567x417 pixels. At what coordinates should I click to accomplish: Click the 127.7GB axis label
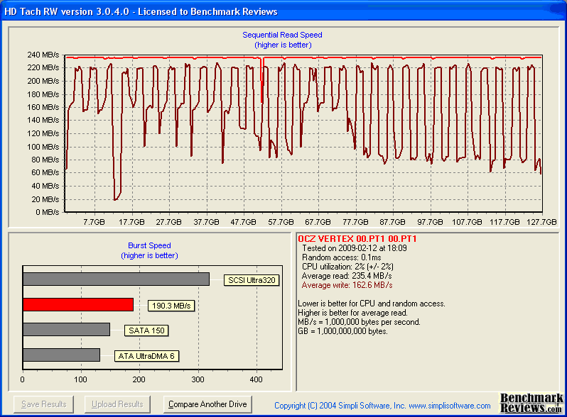pyautogui.click(x=541, y=222)
